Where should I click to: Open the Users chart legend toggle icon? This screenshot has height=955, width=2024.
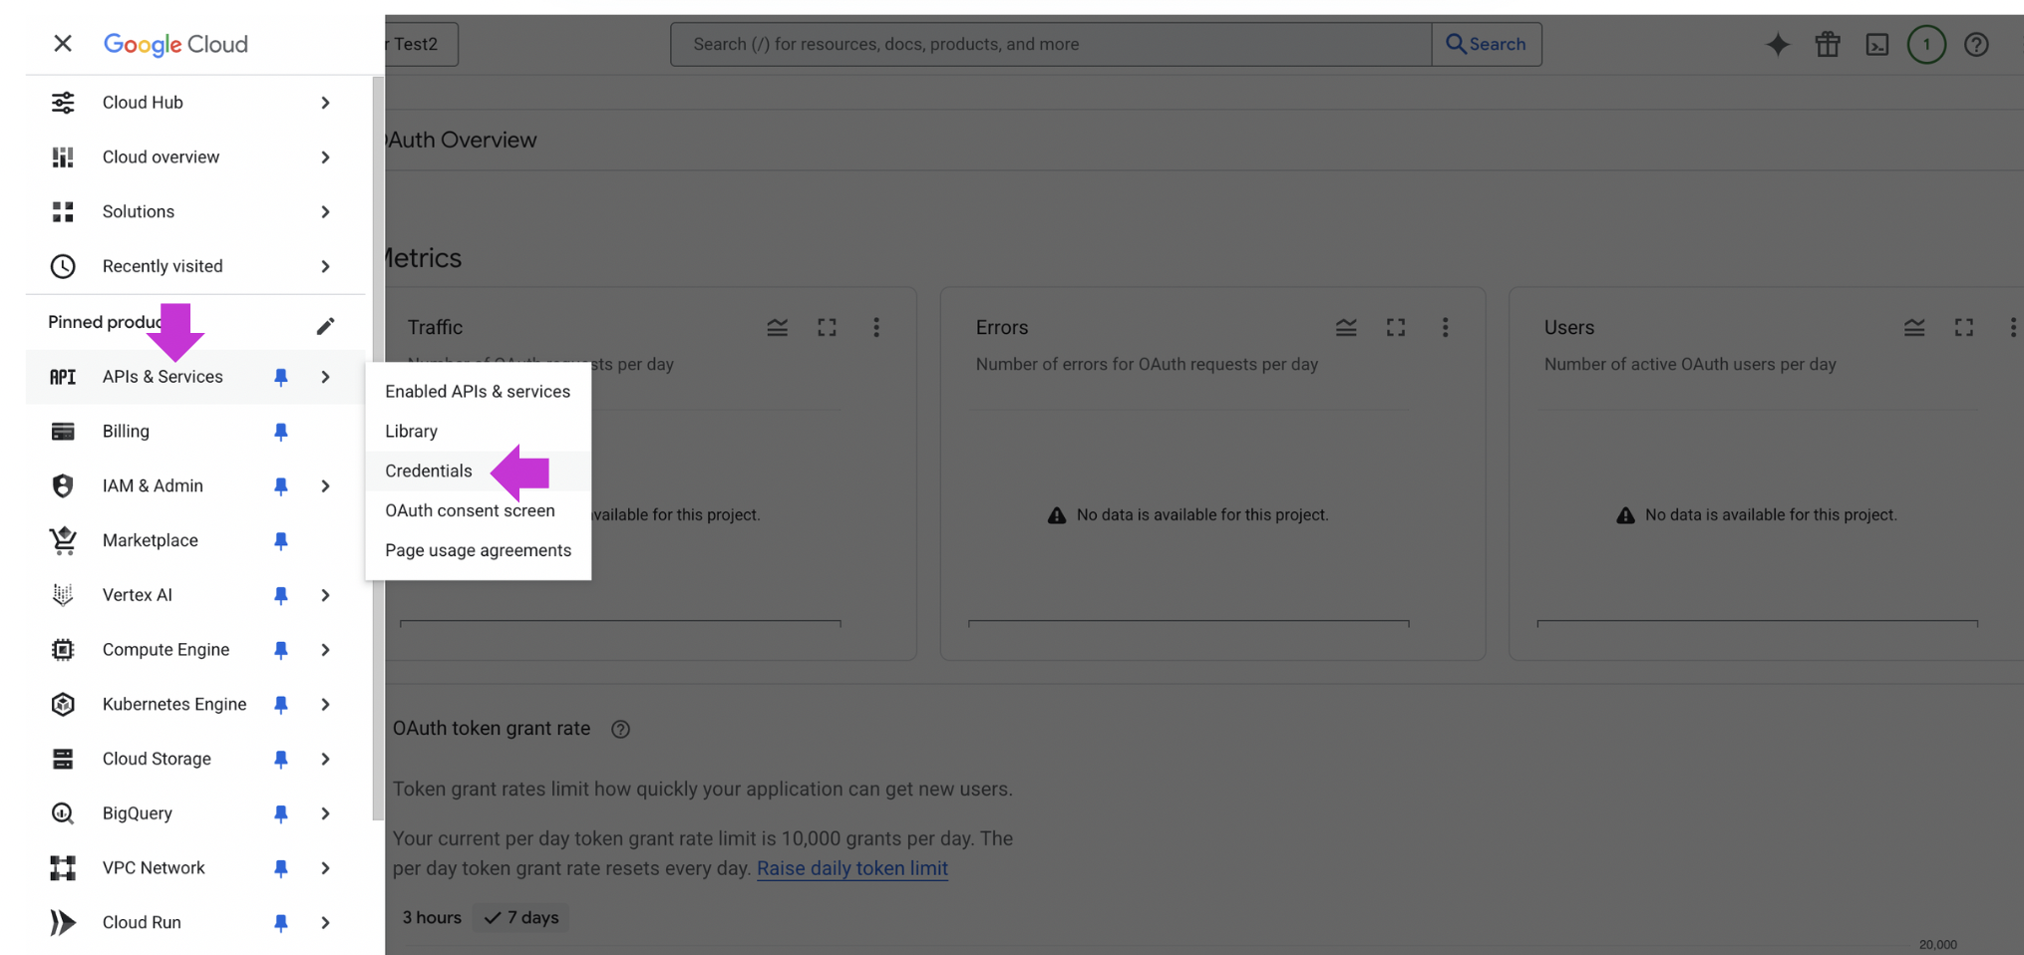(1914, 327)
